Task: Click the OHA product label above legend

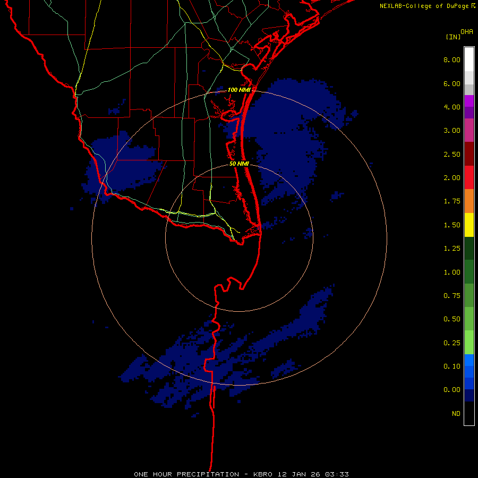Action: 467,32
